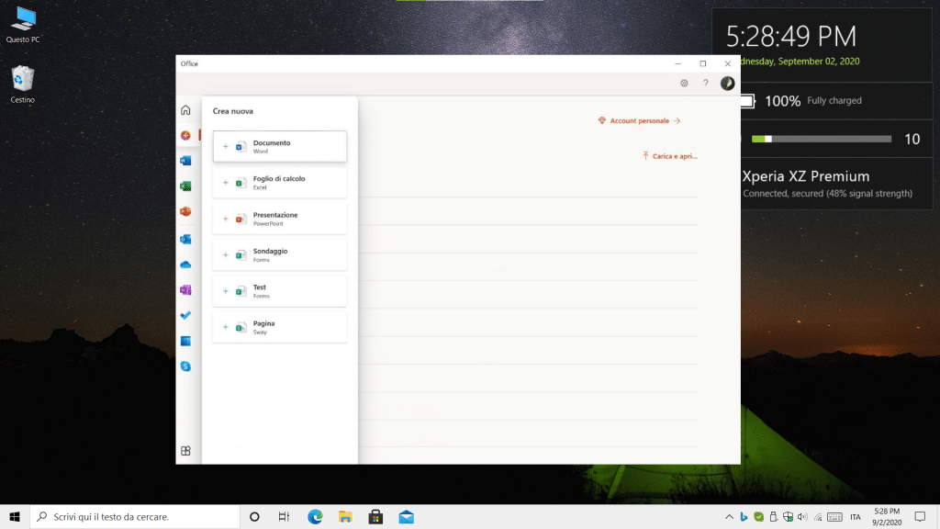This screenshot has height=529, width=940.
Task: Create a new Sondaggio in Forms
Action: pyautogui.click(x=279, y=254)
